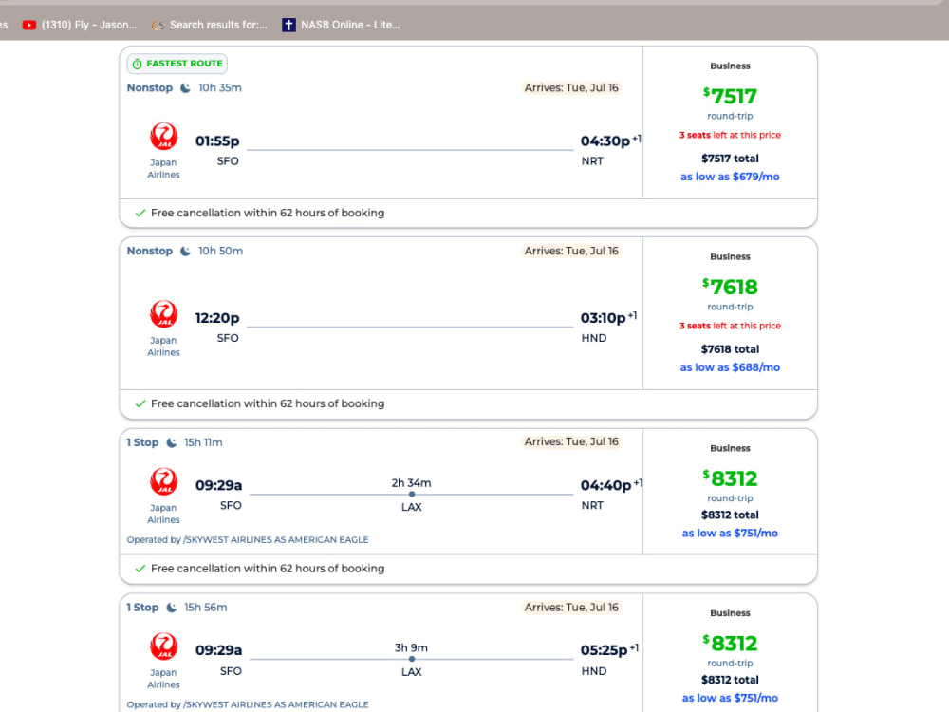Click 'Operated by Skywest' text on 15h 56m flight
This screenshot has width=949, height=712.
point(248,704)
